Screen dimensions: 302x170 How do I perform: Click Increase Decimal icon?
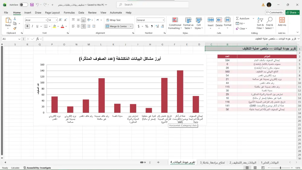click(157, 26)
